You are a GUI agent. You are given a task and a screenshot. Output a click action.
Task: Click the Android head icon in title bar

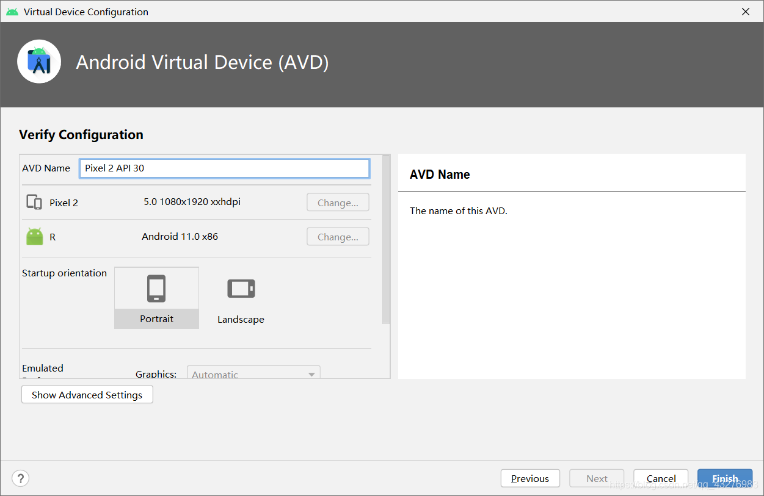[x=12, y=12]
